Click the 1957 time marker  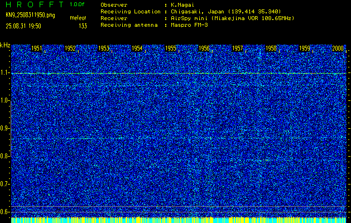pyautogui.click(x=238, y=49)
